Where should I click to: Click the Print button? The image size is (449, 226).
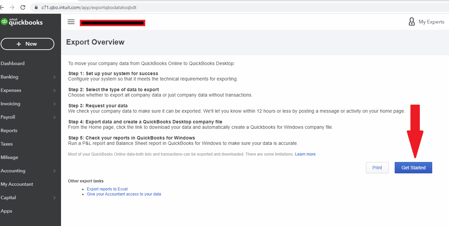tap(377, 168)
